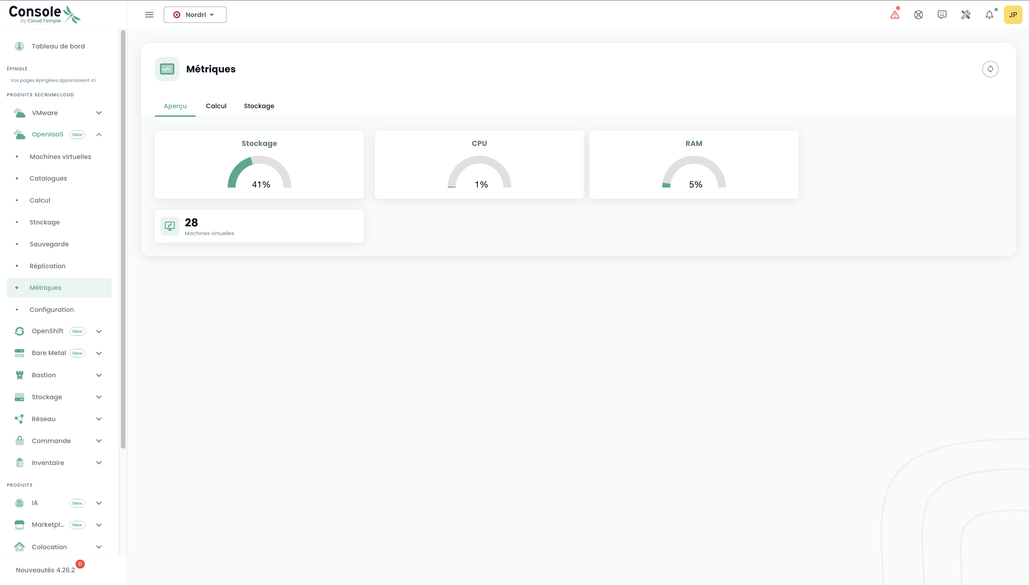Click the feedback chat bubble icon

(942, 15)
